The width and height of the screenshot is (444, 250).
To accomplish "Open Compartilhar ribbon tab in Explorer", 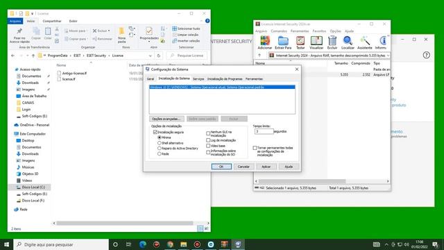I will point(52,21).
